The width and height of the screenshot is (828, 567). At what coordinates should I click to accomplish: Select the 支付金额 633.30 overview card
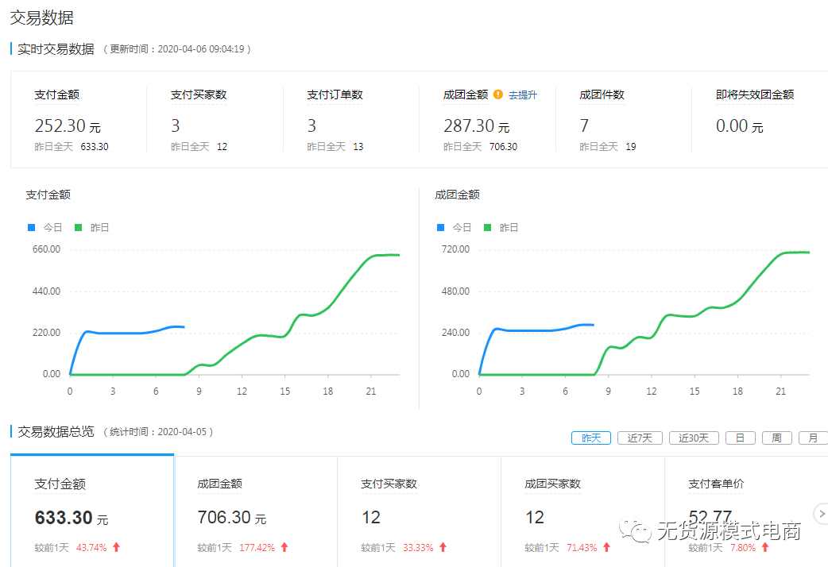[92, 511]
